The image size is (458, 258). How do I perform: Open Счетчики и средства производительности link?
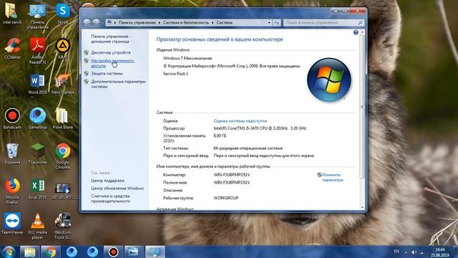110,199
